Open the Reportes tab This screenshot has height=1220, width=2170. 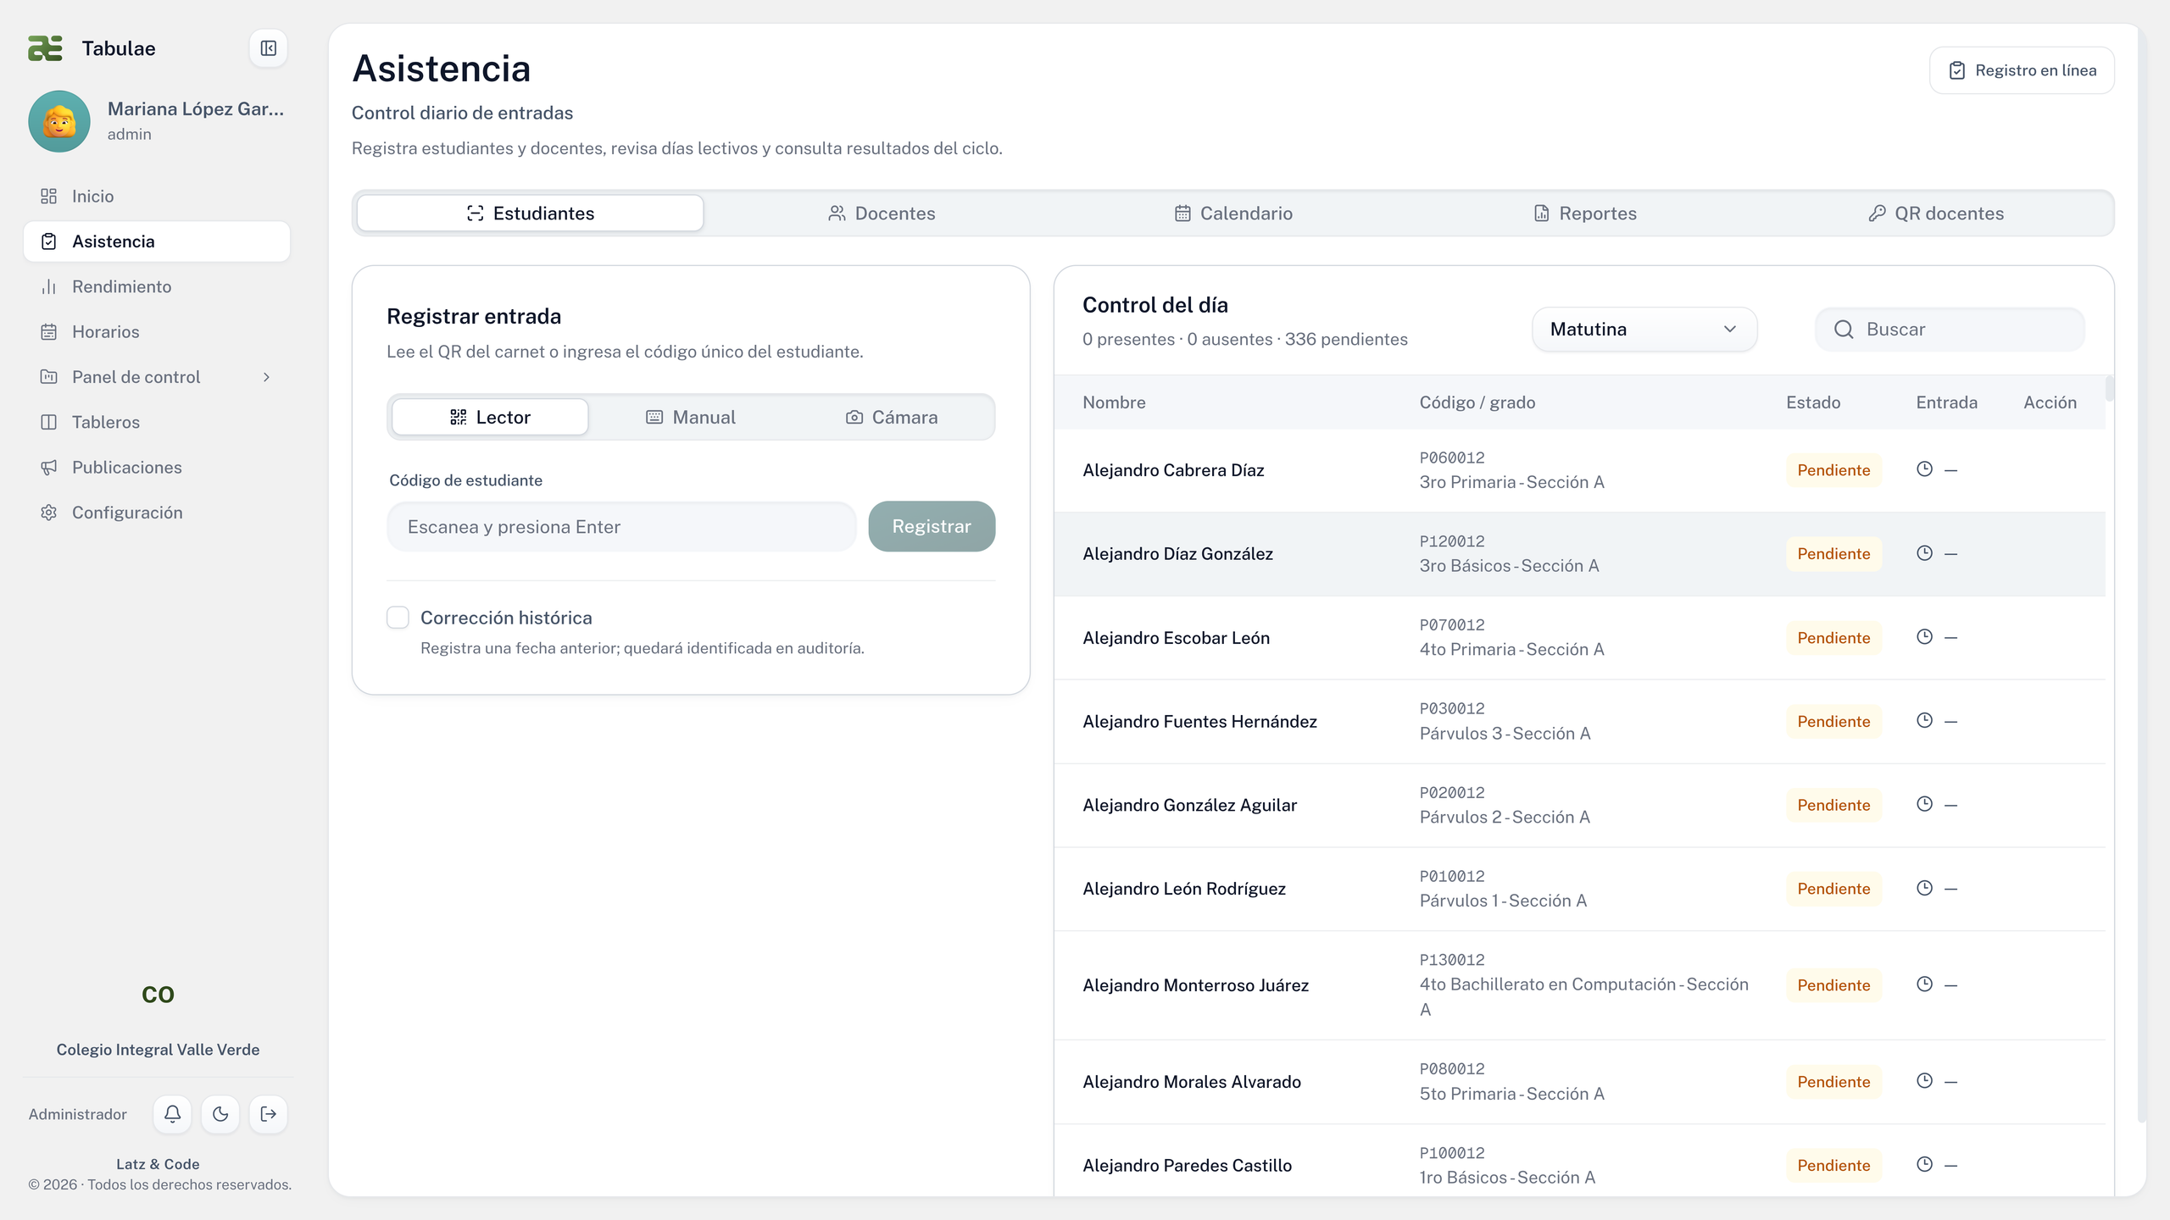1585,213
